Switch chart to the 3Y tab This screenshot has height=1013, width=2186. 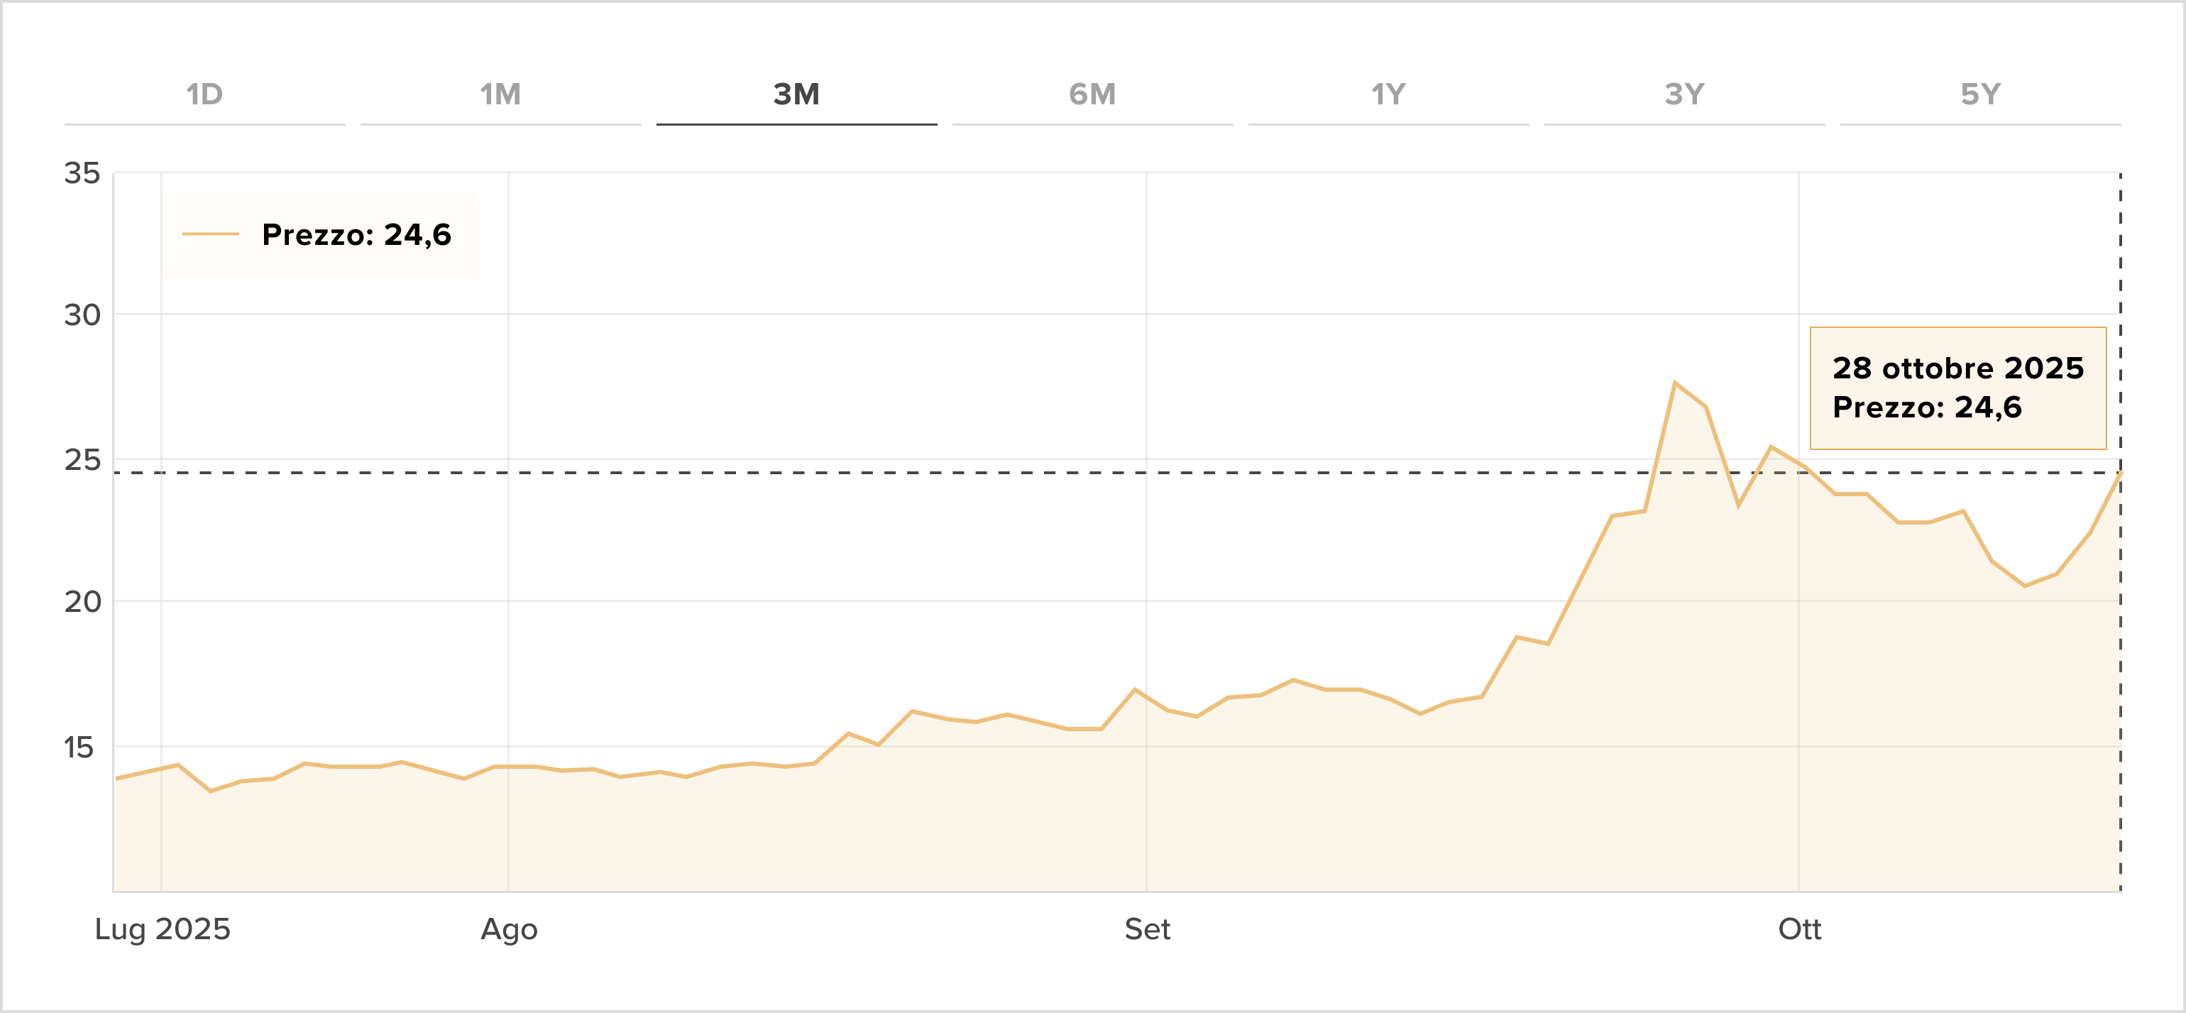[1684, 94]
